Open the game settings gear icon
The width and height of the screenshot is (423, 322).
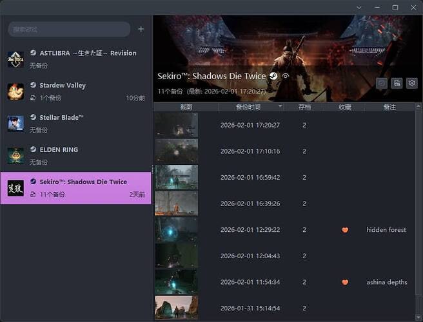coord(411,83)
